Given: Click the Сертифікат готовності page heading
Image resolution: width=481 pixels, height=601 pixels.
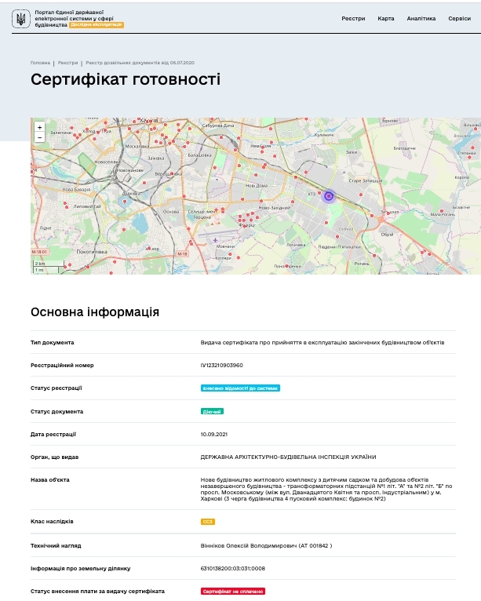Looking at the screenshot, I should 126,79.
